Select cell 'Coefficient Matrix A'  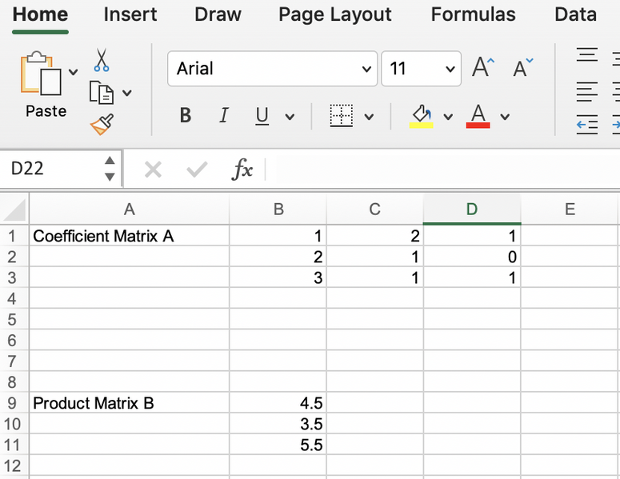[x=130, y=237]
